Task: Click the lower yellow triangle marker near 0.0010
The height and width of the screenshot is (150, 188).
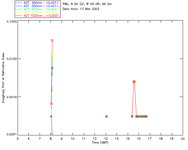Action: coord(51,94)
